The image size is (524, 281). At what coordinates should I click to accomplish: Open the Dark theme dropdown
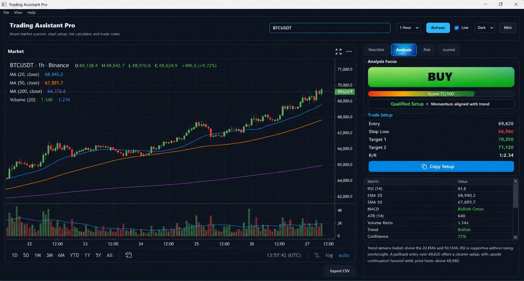click(x=485, y=28)
